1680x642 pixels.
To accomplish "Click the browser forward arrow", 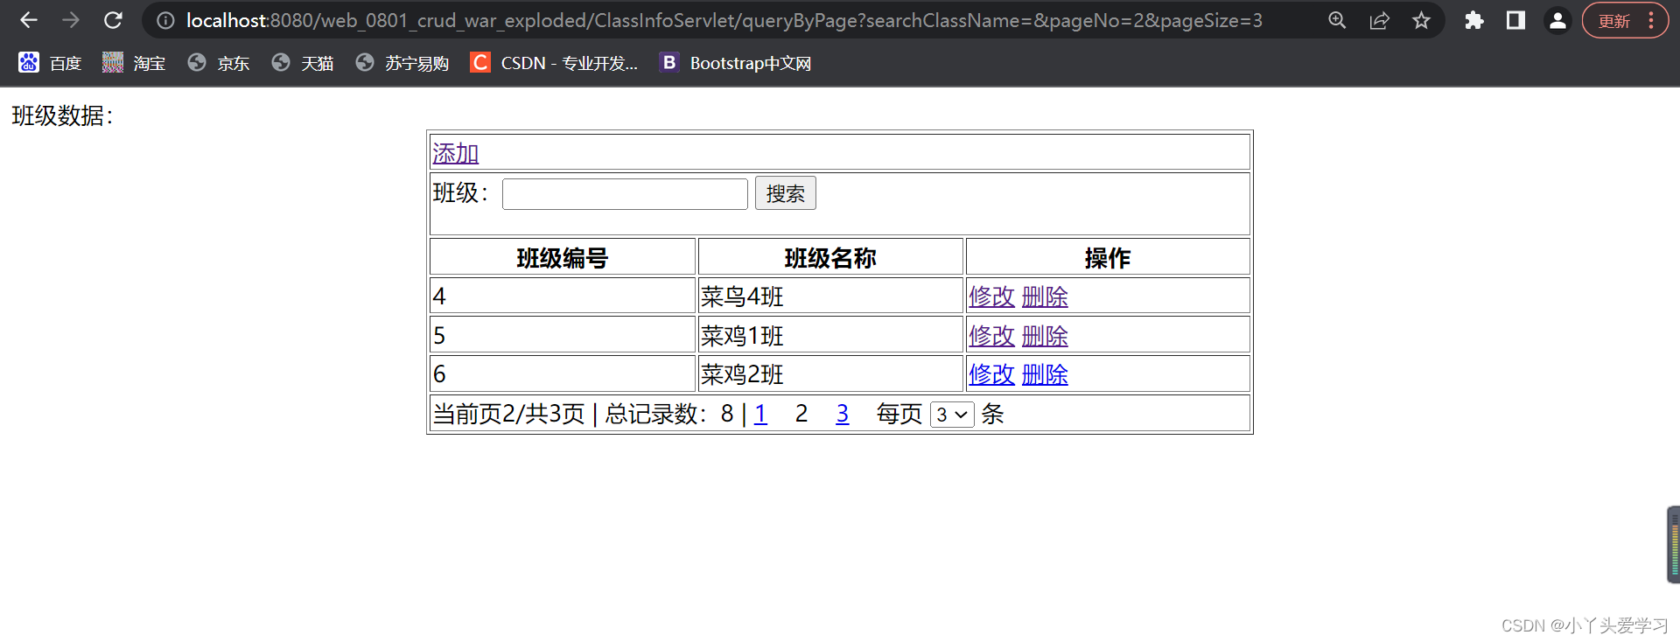I will click(x=71, y=20).
